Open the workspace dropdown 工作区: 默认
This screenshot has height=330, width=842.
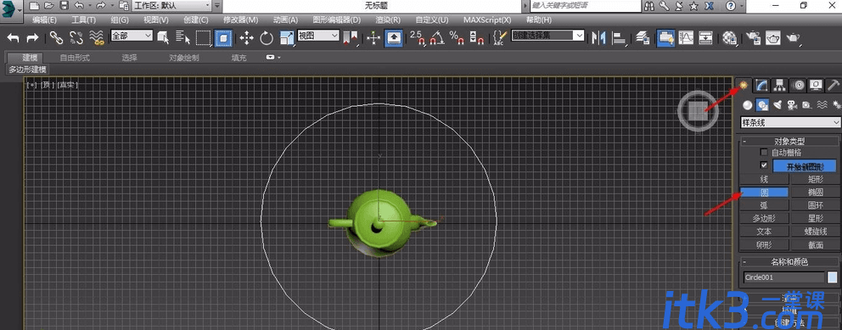(x=172, y=6)
